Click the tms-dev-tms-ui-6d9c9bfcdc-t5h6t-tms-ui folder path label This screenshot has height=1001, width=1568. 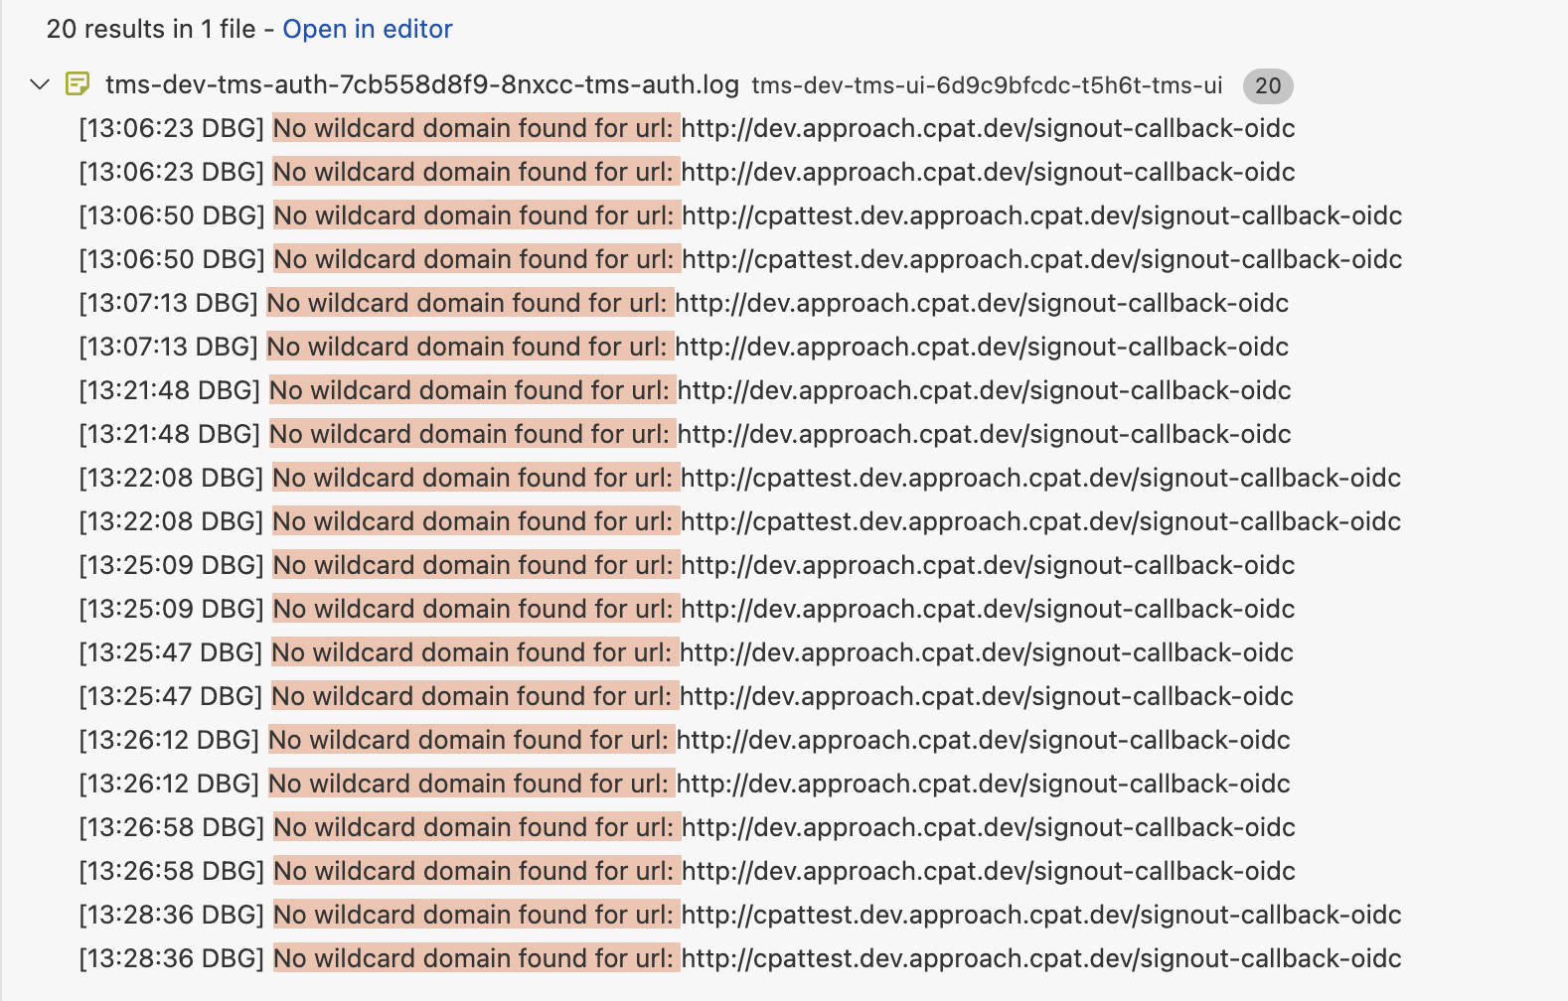click(x=986, y=85)
